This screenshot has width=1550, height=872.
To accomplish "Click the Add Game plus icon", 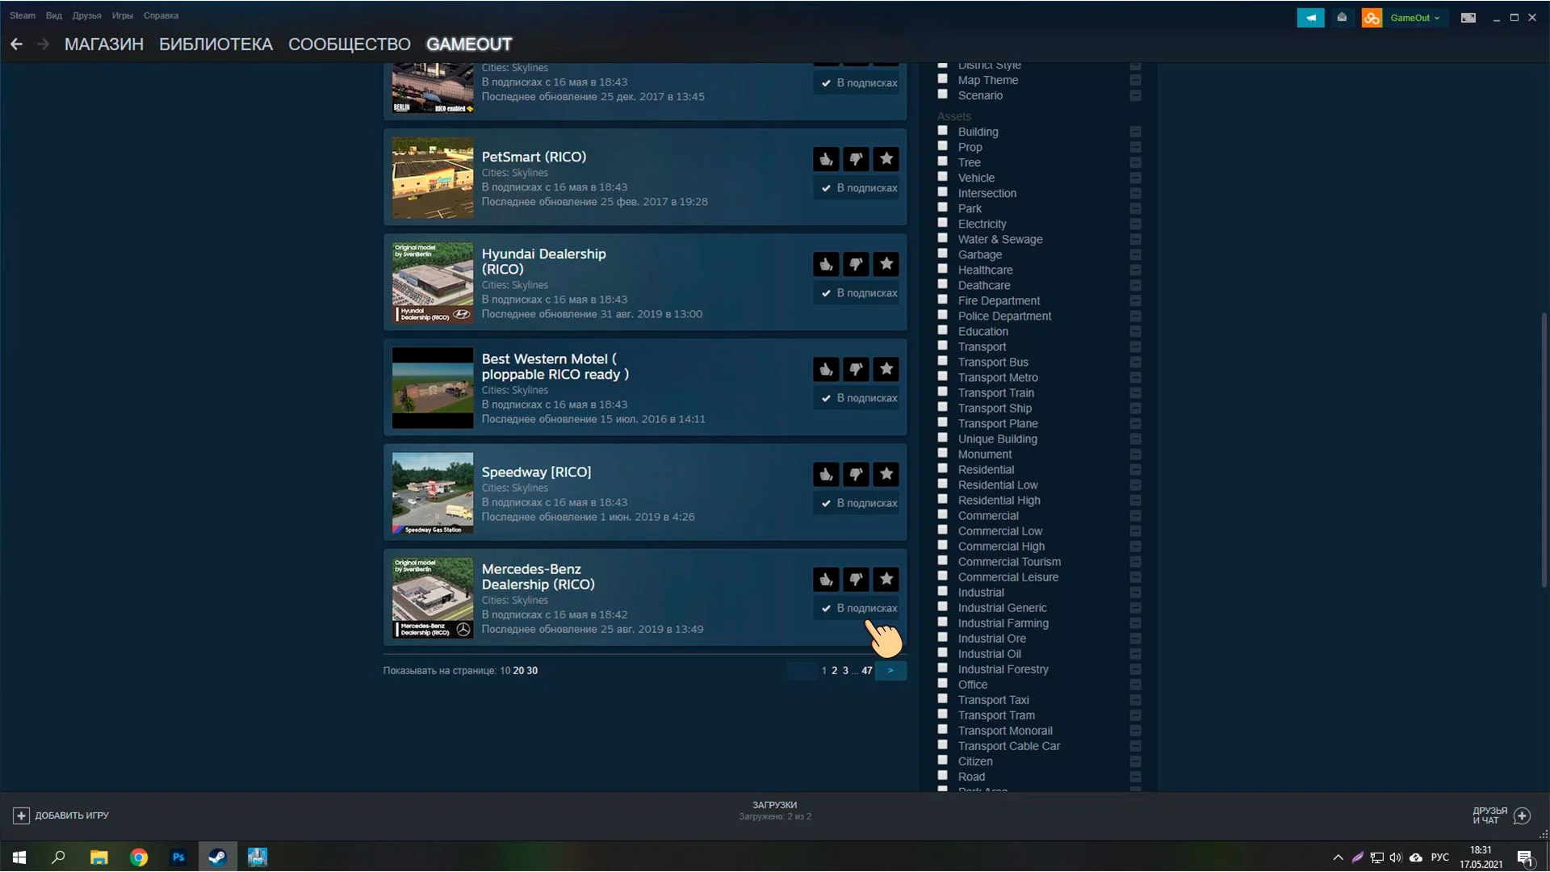I will (x=21, y=815).
